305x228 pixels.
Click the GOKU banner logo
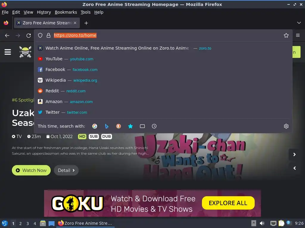77,203
